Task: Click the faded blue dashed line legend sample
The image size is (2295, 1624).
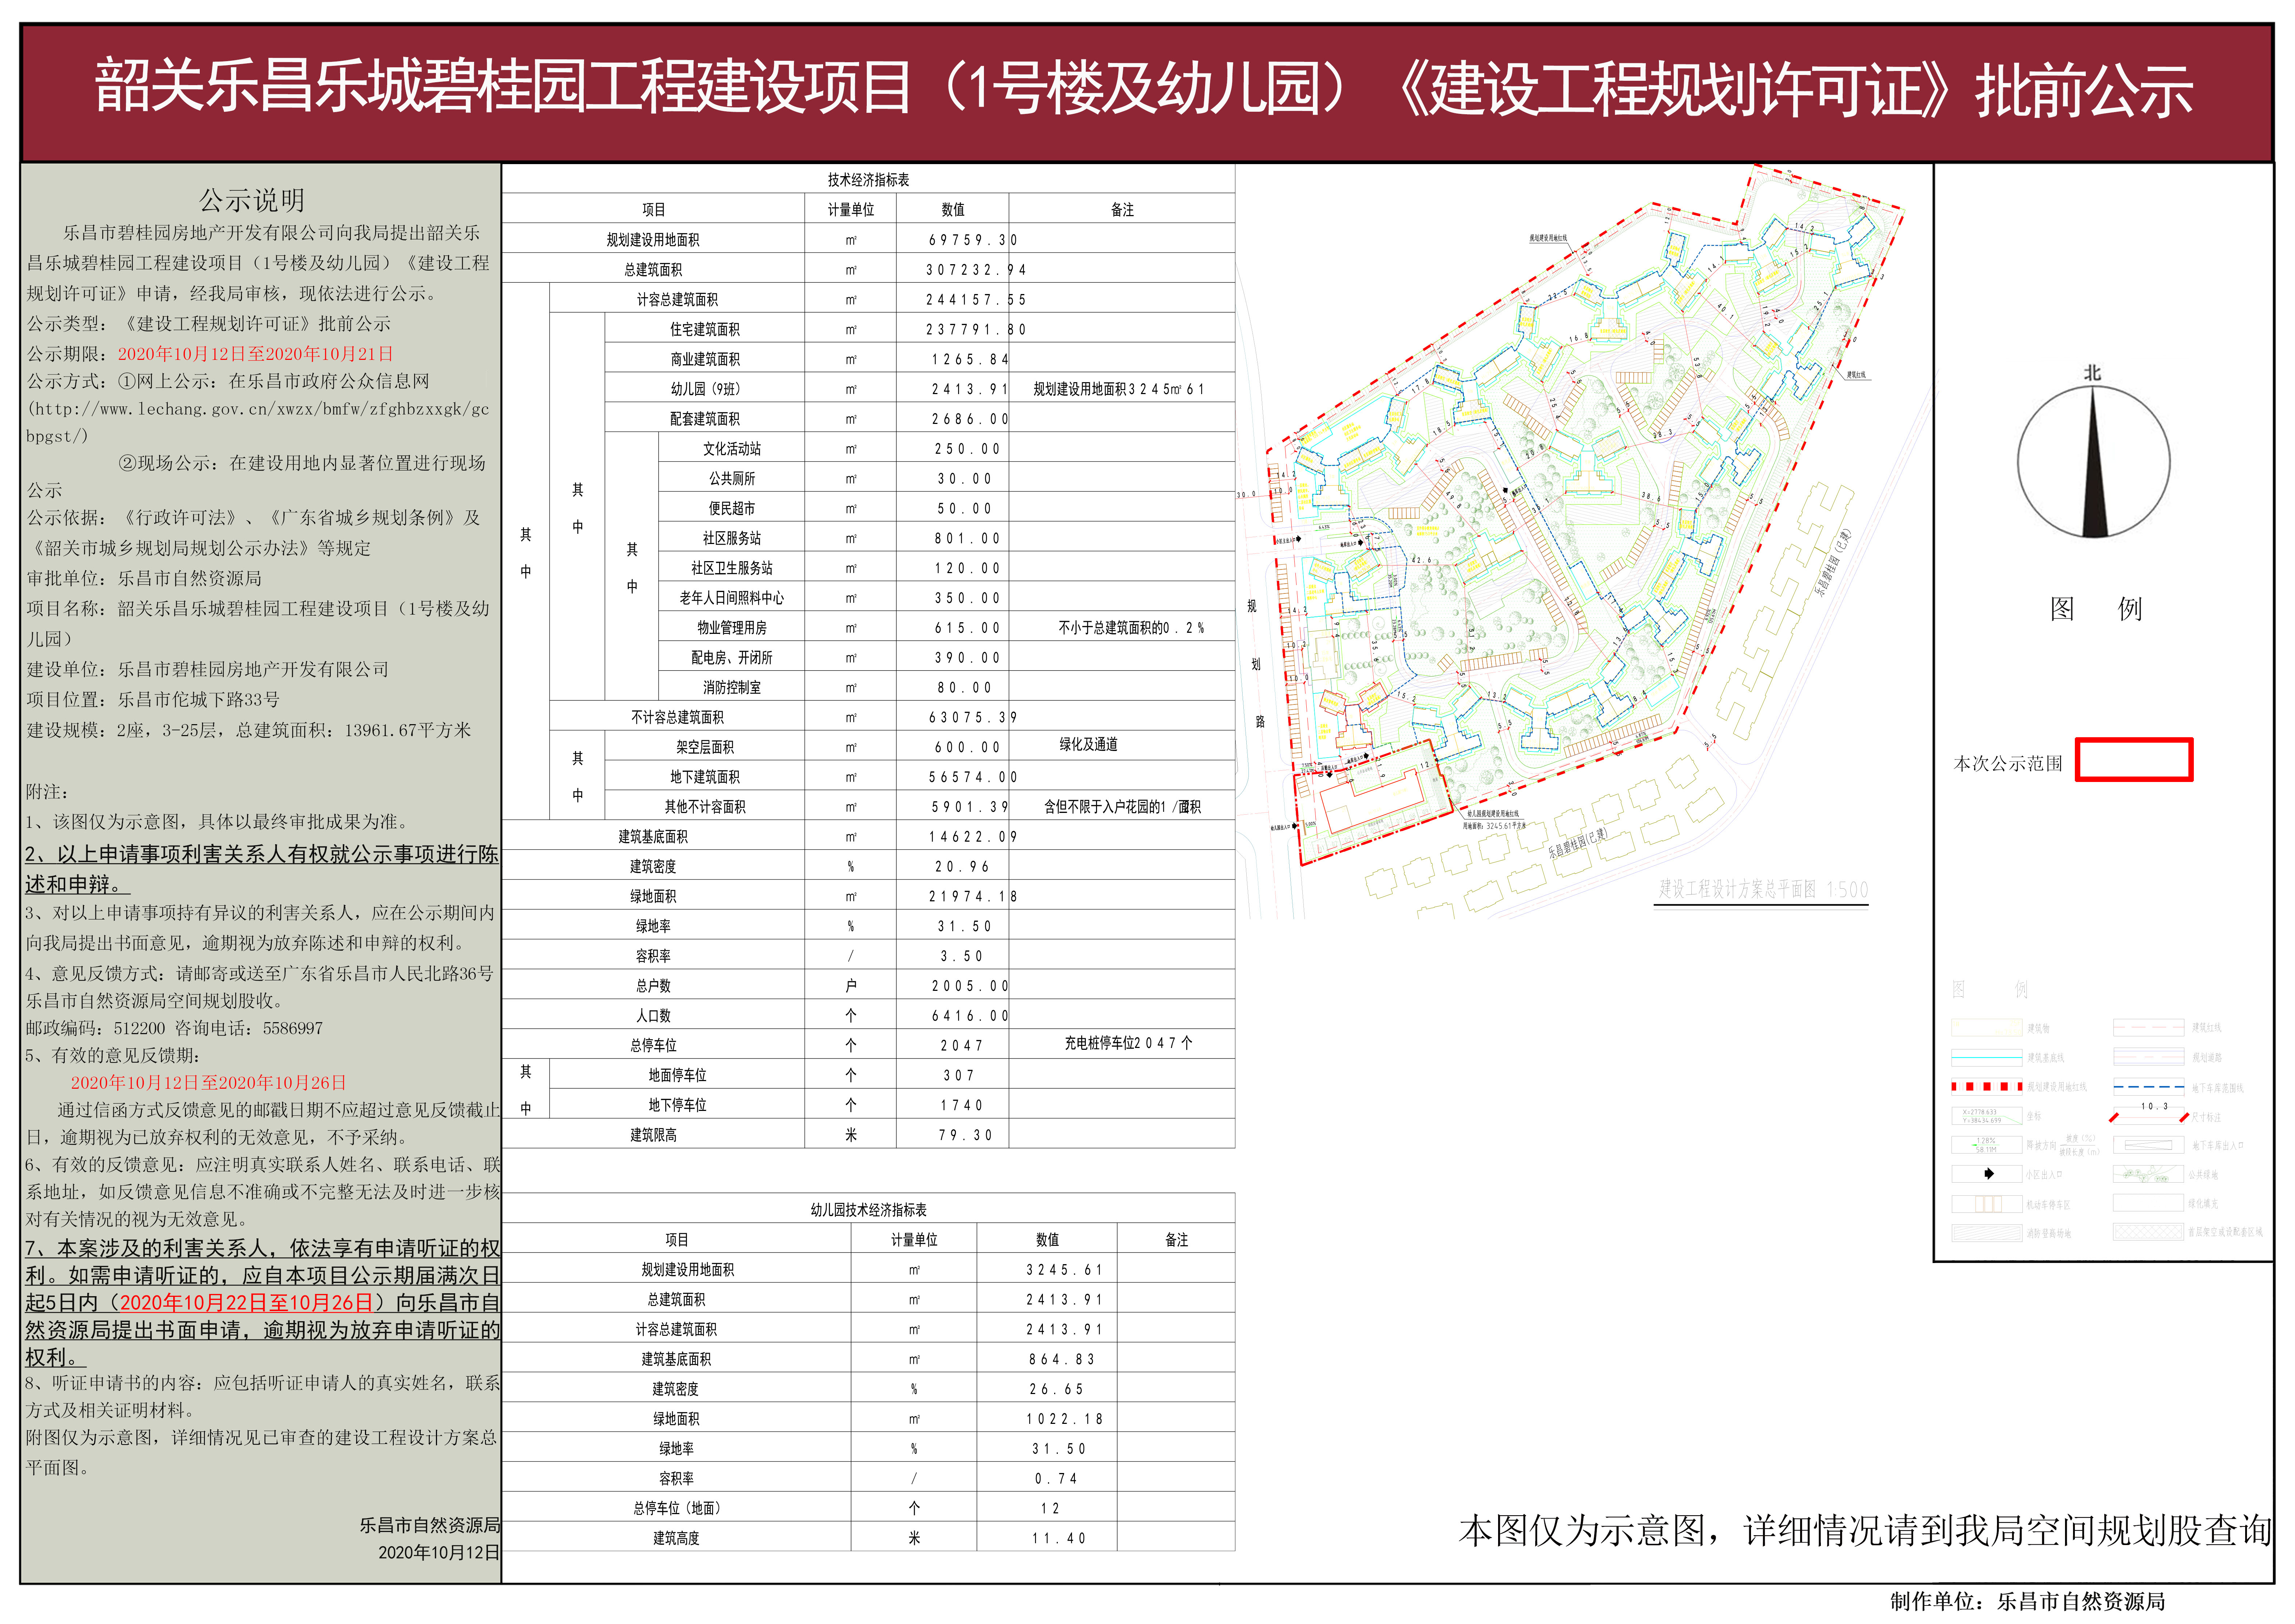Action: click(x=2148, y=1087)
